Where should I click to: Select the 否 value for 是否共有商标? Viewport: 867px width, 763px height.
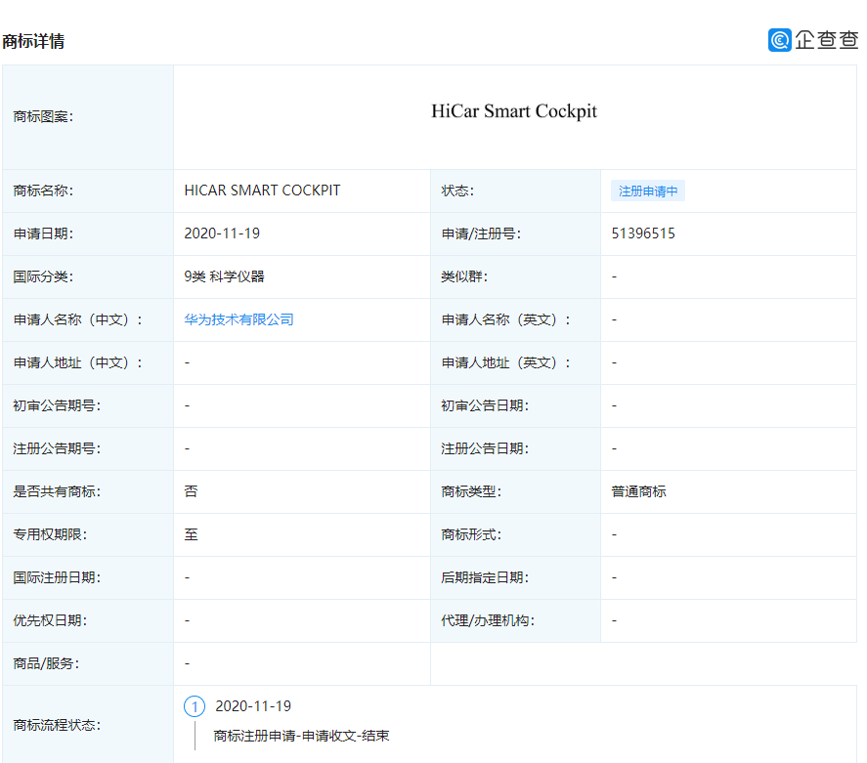point(191,491)
